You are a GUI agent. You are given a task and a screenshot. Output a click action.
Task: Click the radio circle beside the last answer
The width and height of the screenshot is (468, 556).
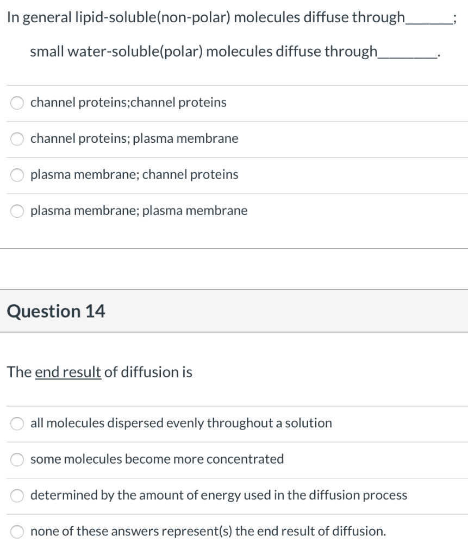(16, 530)
